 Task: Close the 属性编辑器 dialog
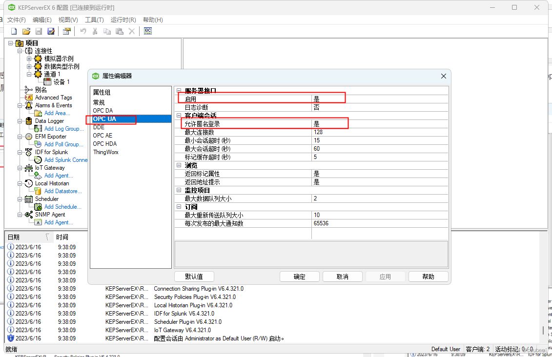coord(444,76)
